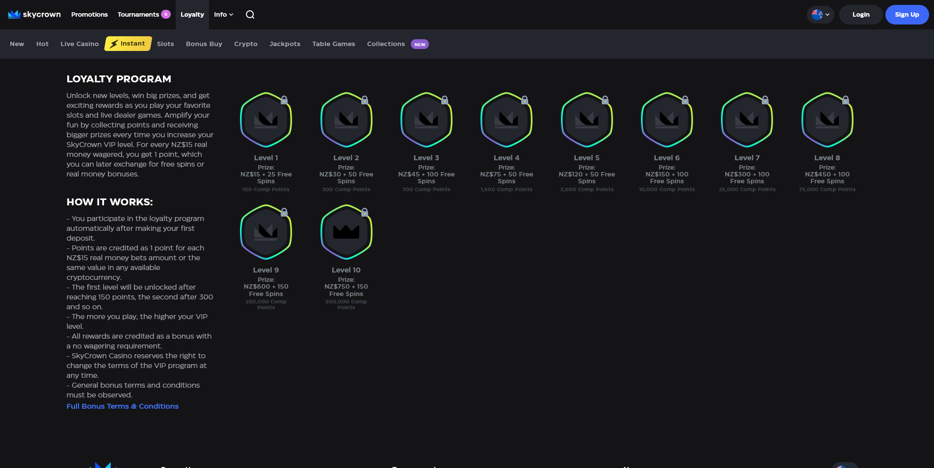Select the Loyalty tab
This screenshot has height=468, width=934.
coord(192,15)
